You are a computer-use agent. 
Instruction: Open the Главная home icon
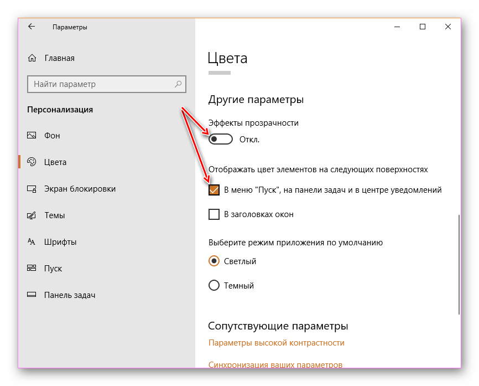point(32,58)
